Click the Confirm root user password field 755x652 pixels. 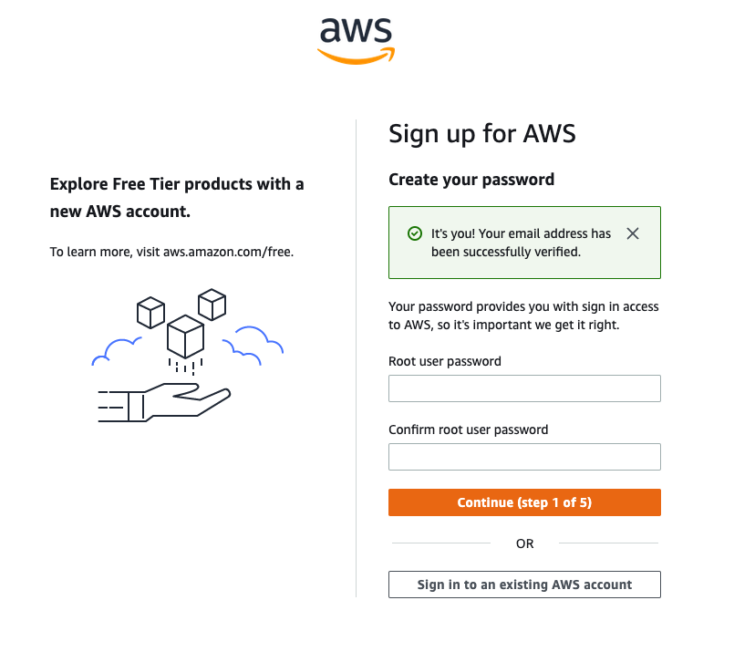[x=524, y=456]
